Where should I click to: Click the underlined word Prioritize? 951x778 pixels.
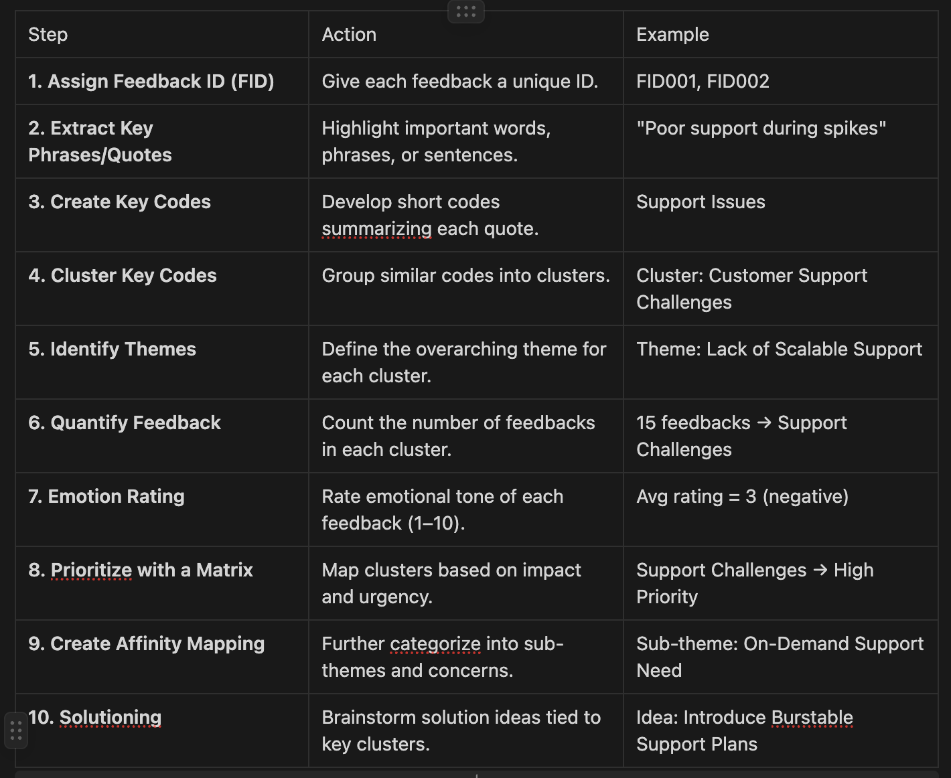[x=92, y=570]
